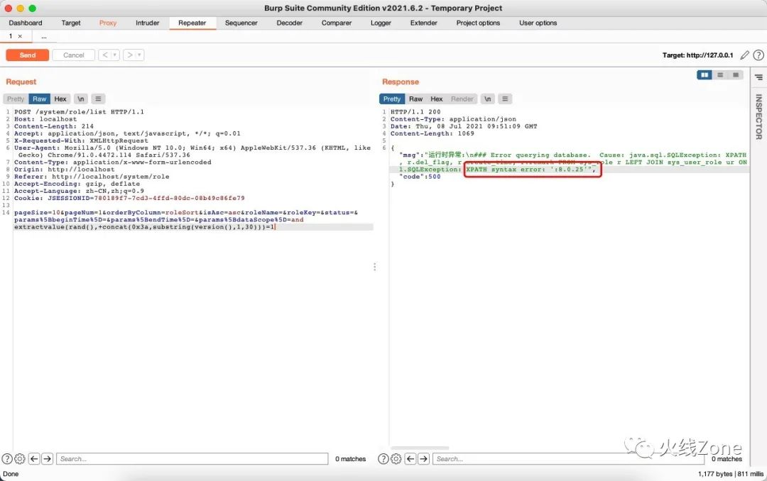This screenshot has width=767, height=481.
Task: Click the response horizontal scrollbar
Action: tap(420, 448)
